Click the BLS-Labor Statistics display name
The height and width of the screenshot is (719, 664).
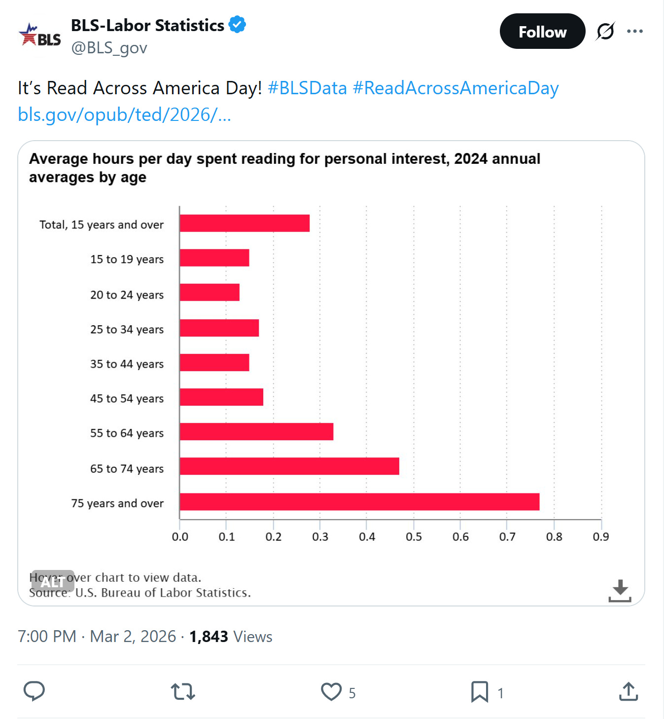(147, 25)
